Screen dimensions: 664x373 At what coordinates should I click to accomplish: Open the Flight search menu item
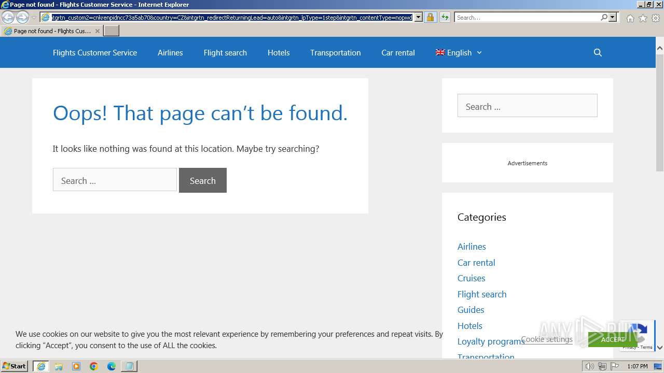(225, 52)
